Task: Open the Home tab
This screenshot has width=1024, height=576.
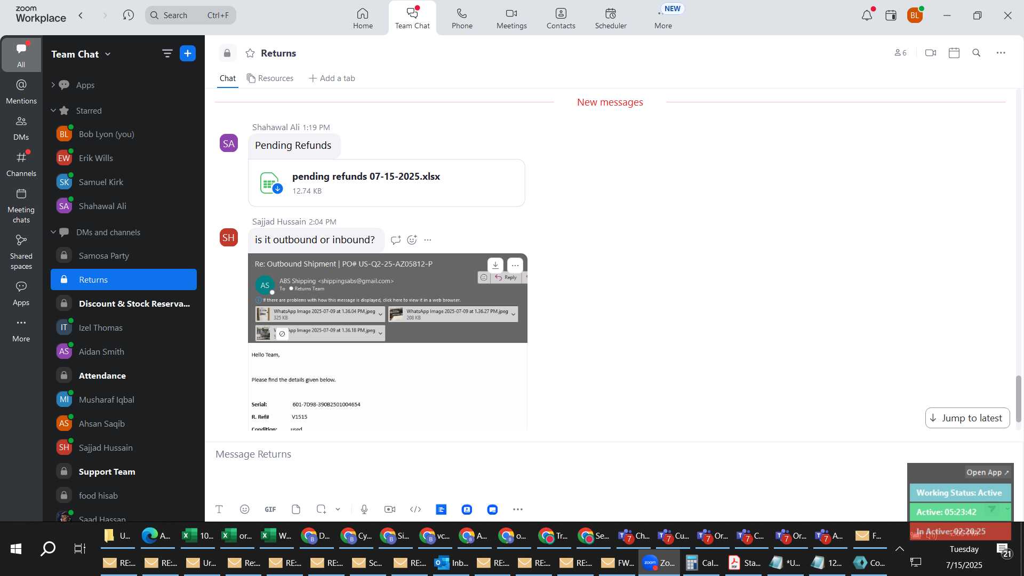Action: coord(363,18)
